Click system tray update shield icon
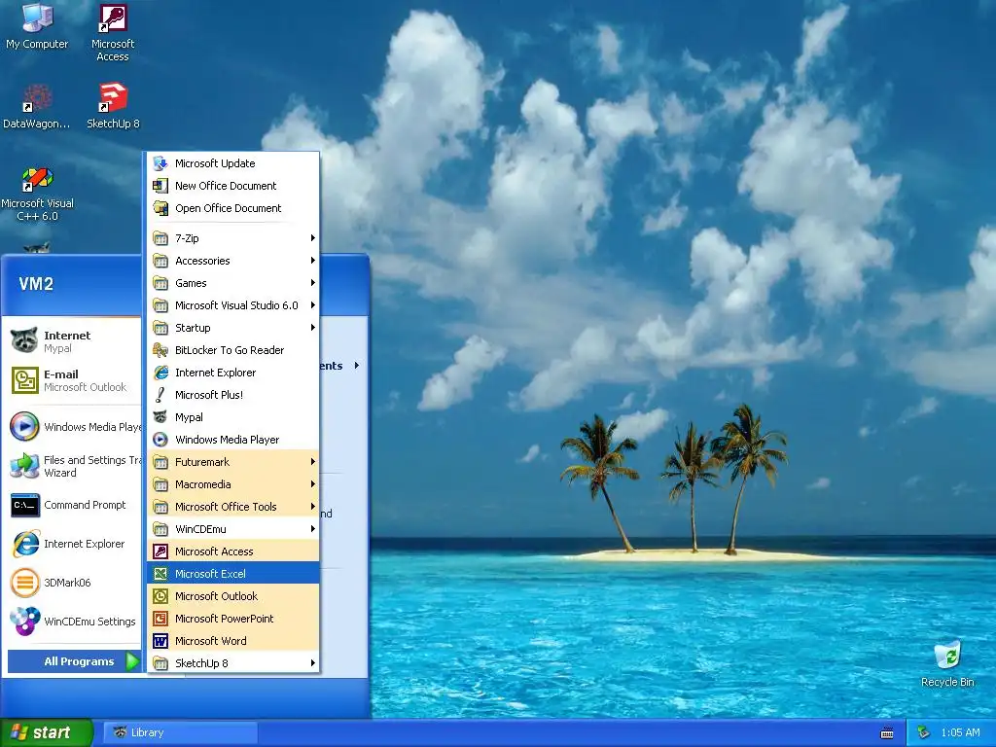The width and height of the screenshot is (996, 747). point(923,732)
